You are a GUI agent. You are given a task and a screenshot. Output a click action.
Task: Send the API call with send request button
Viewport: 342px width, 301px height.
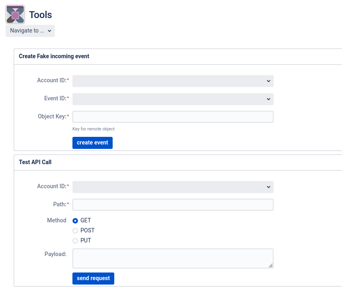pyautogui.click(x=93, y=279)
